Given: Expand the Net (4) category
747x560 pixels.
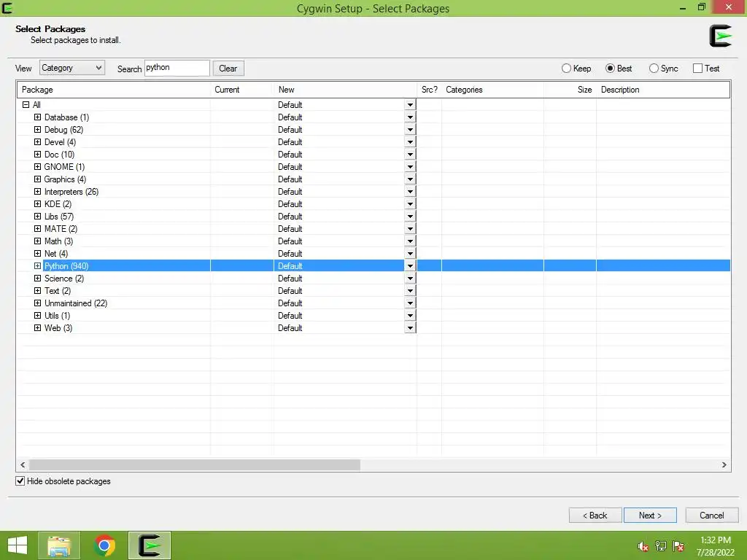Looking at the screenshot, I should [x=38, y=253].
